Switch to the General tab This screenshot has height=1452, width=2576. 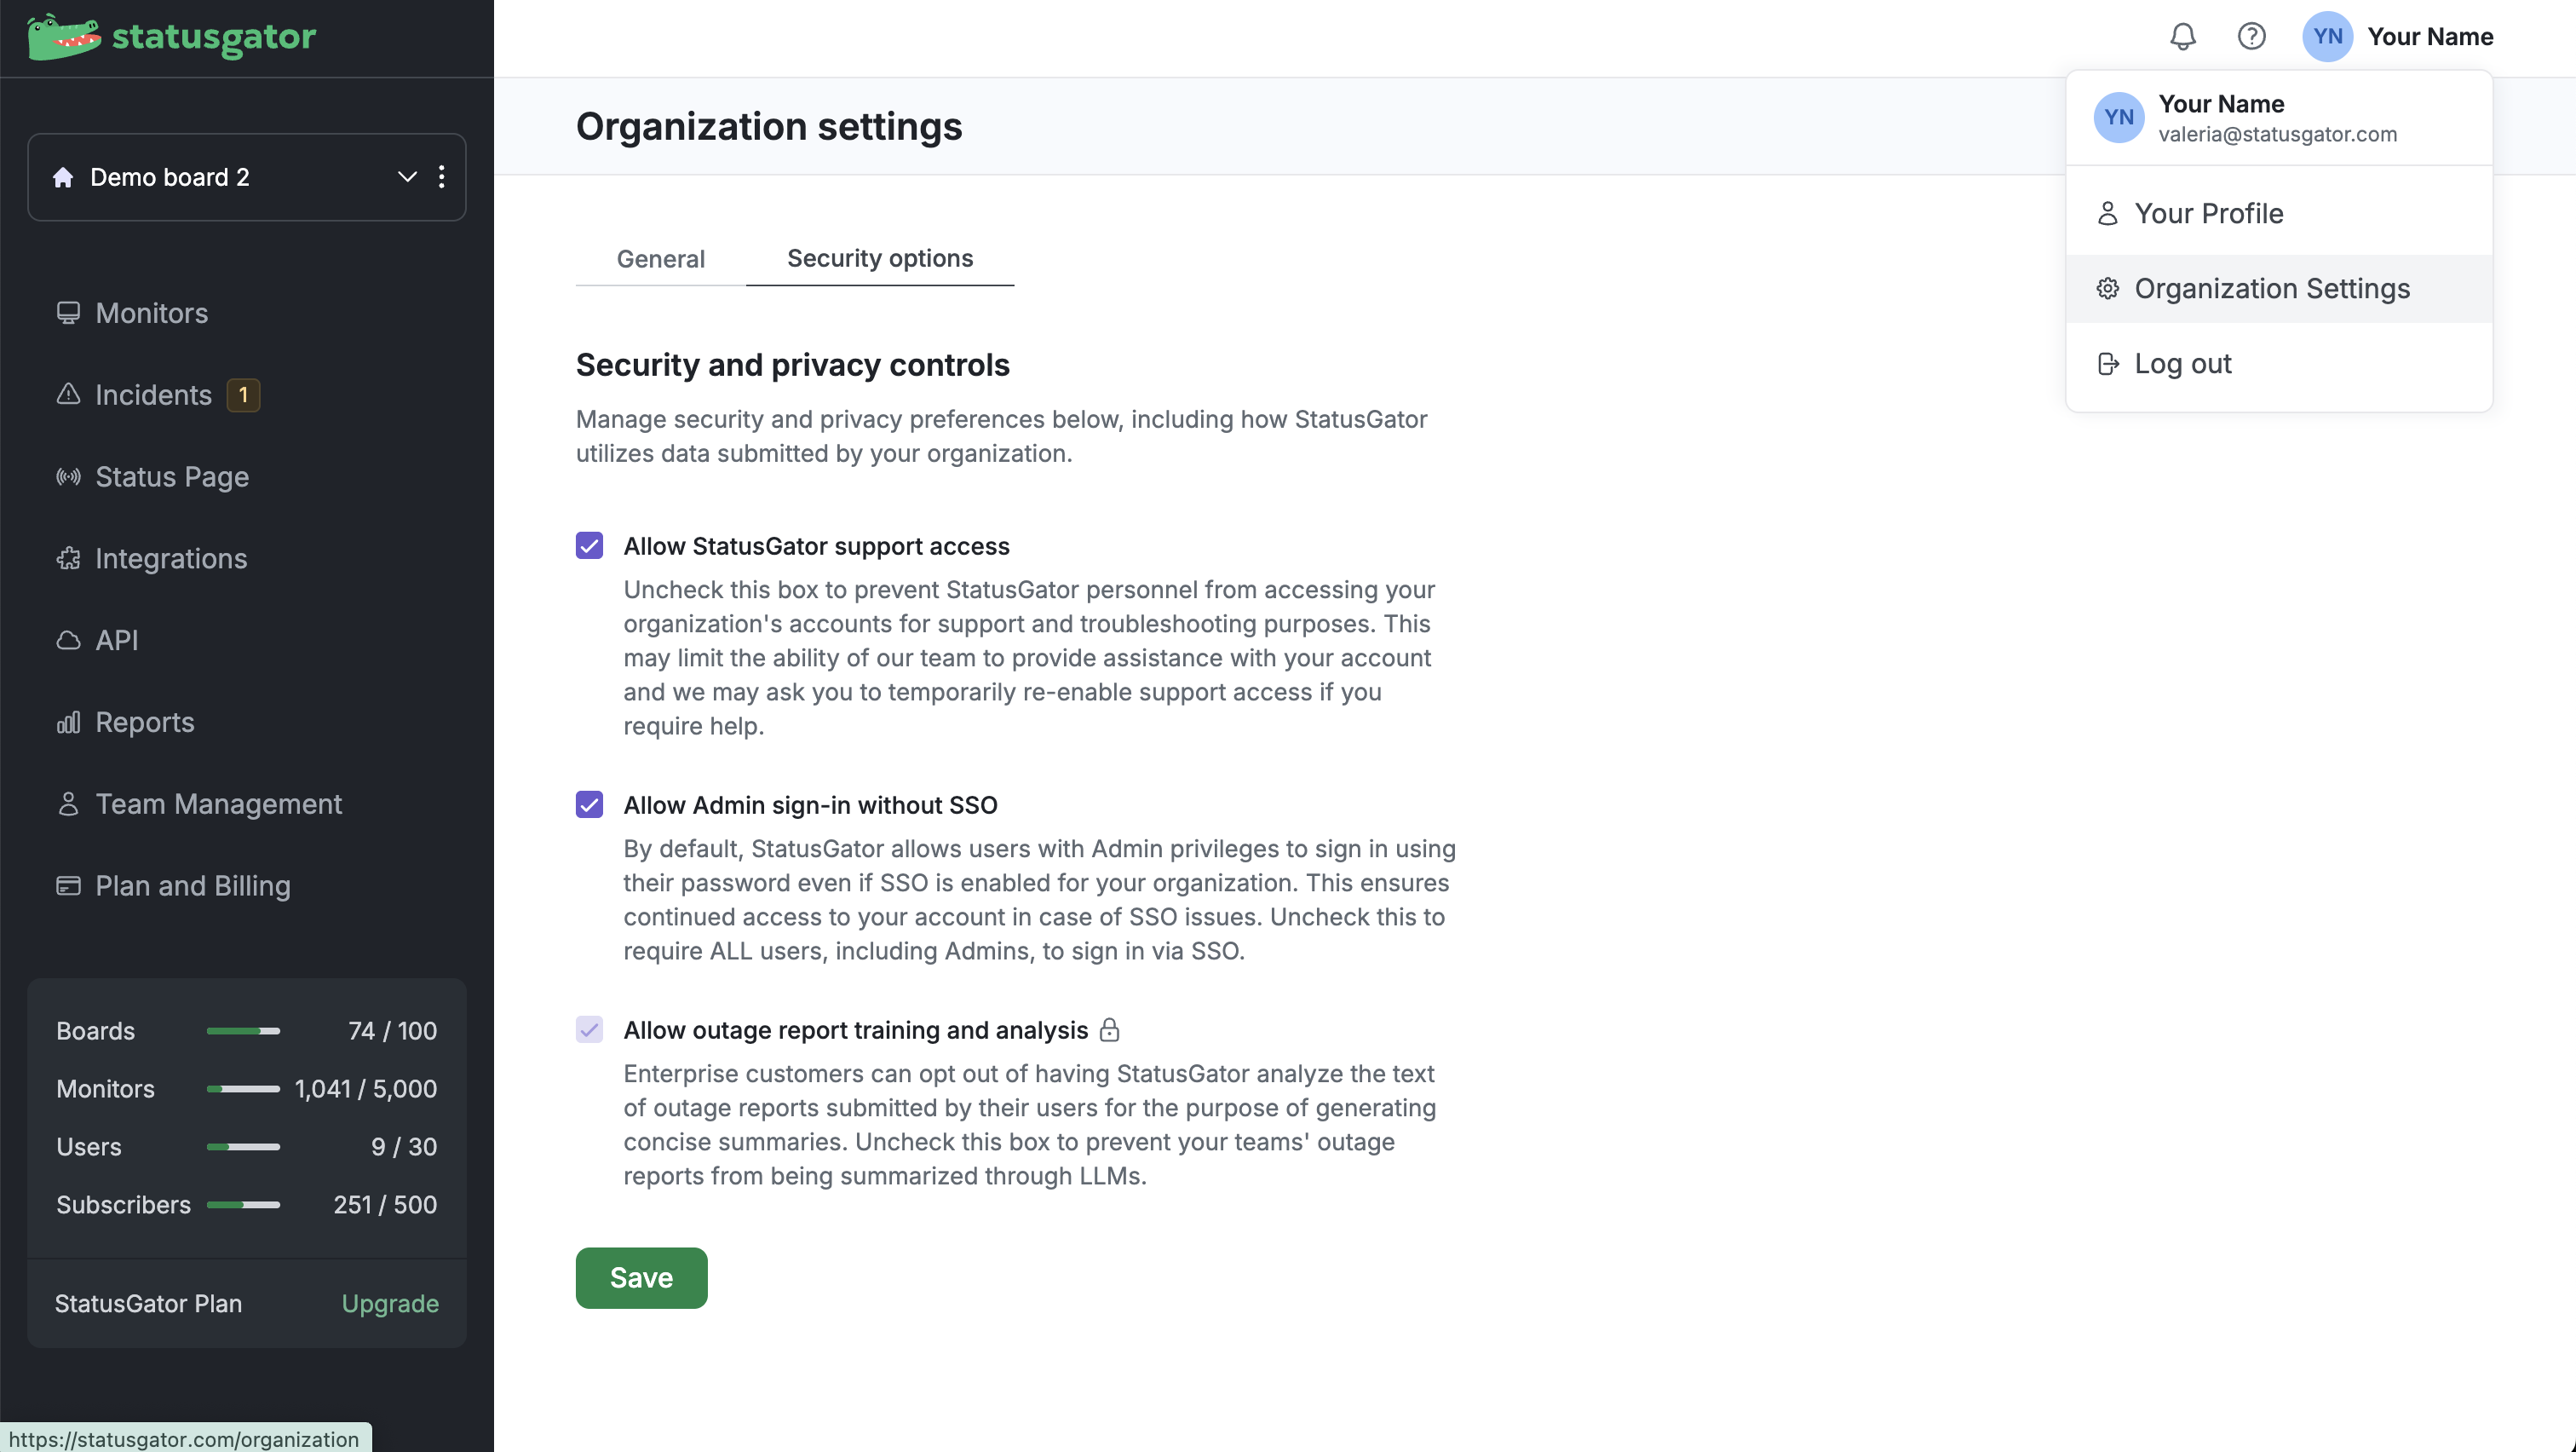660,259
